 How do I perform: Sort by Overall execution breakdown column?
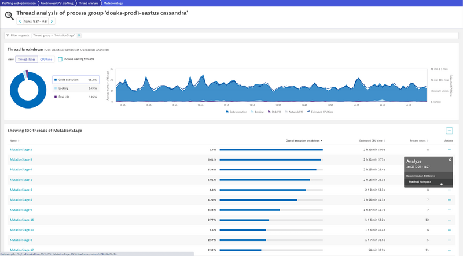coord(304,140)
